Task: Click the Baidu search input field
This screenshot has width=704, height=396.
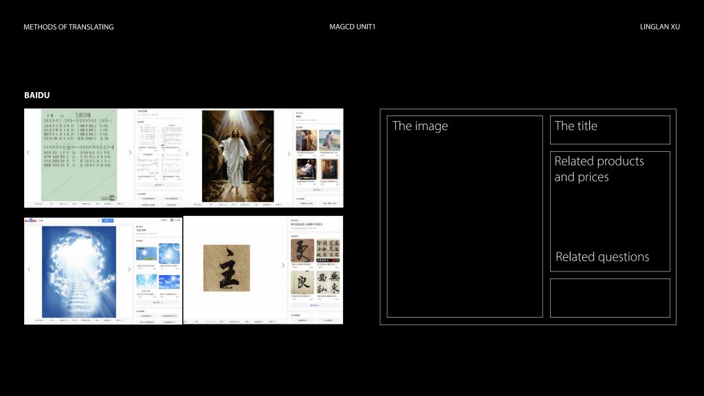Action: [69, 221]
